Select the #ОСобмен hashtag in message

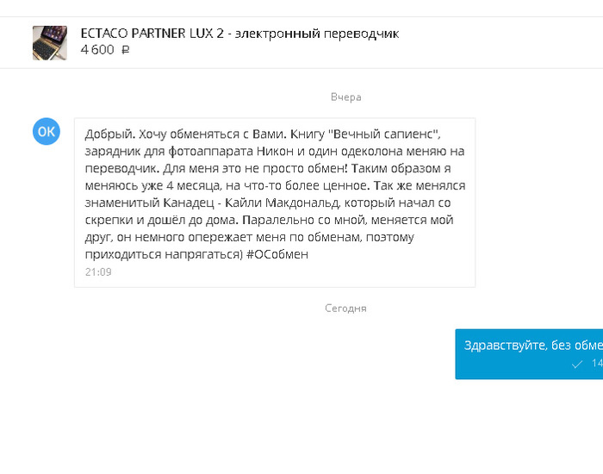(x=277, y=254)
